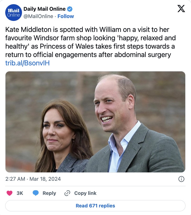This screenshot has width=191, height=215.
Task: Click the copy link chain icon
Action: [67, 193]
